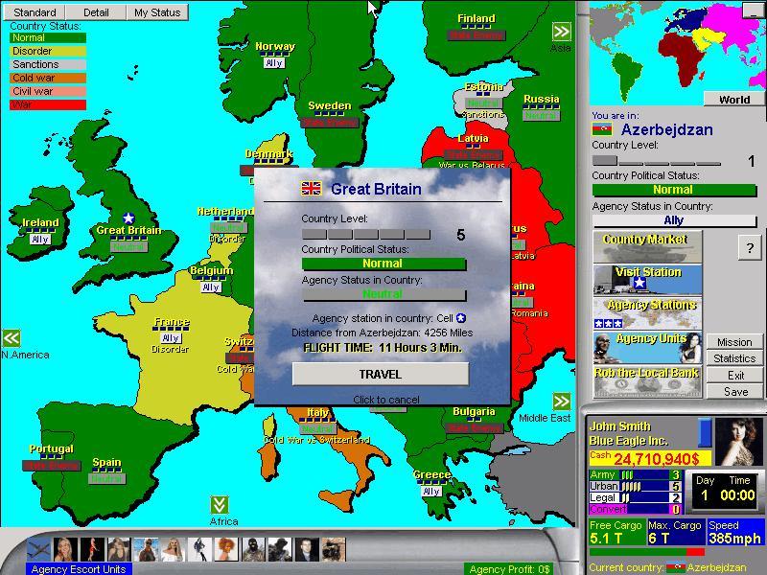The height and width of the screenshot is (575, 767).
Task: Select the airplane icon in bottom bar
Action: (x=39, y=550)
